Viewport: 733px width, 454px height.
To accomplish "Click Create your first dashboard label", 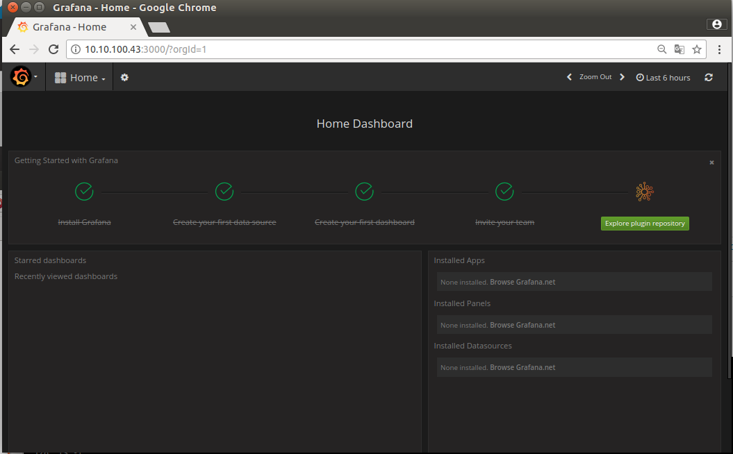I will (x=365, y=222).
